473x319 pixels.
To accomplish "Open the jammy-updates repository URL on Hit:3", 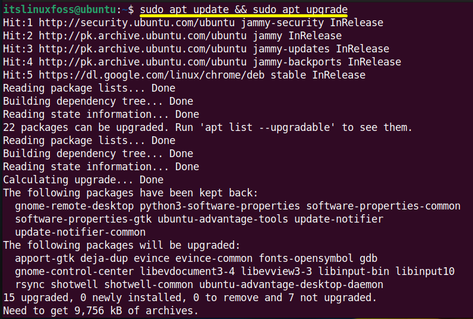I will point(143,49).
